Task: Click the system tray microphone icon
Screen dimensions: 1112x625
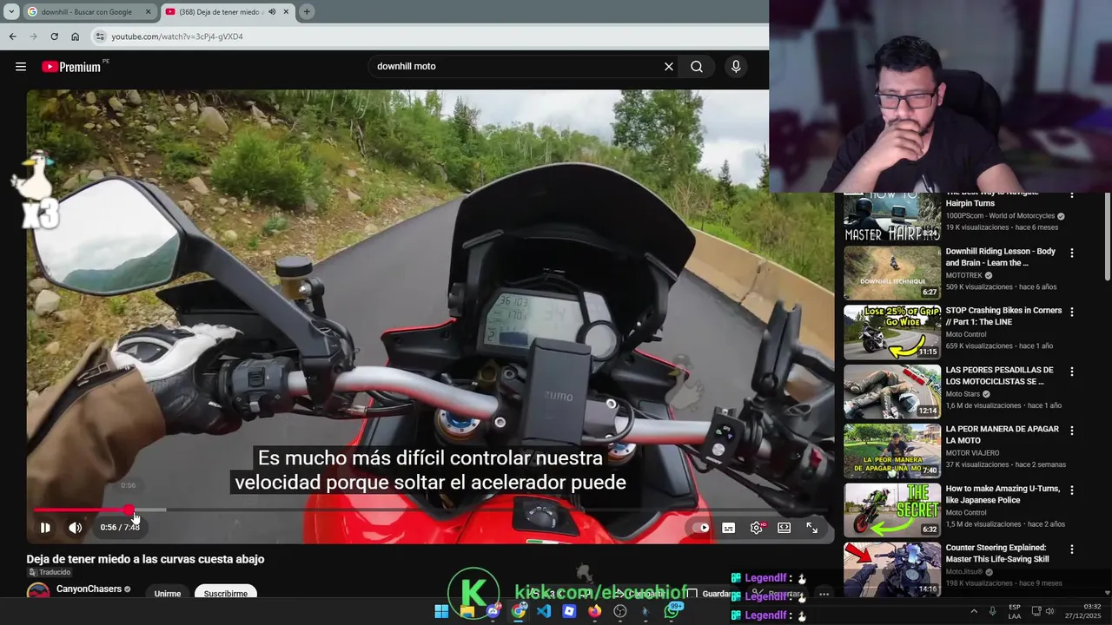Action: [992, 611]
